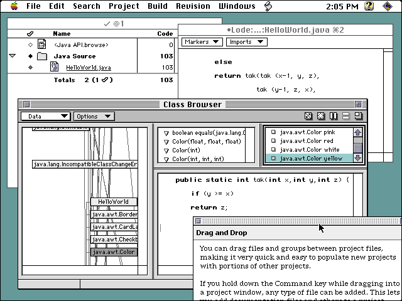Viewport: 402px width, 301px height.
Task: Select the HelloWorld class node
Action: pos(114,202)
